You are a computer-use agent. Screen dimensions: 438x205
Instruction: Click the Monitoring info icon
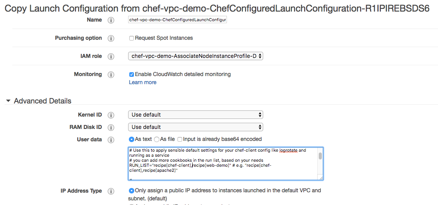111,75
